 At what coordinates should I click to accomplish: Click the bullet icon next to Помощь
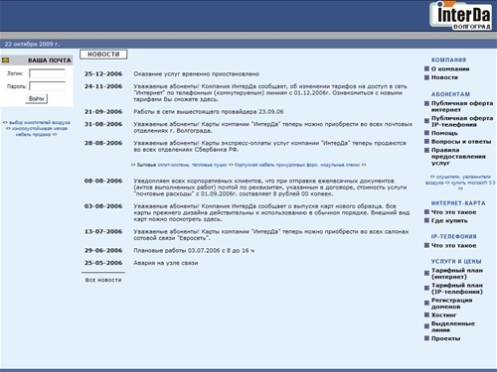point(426,133)
